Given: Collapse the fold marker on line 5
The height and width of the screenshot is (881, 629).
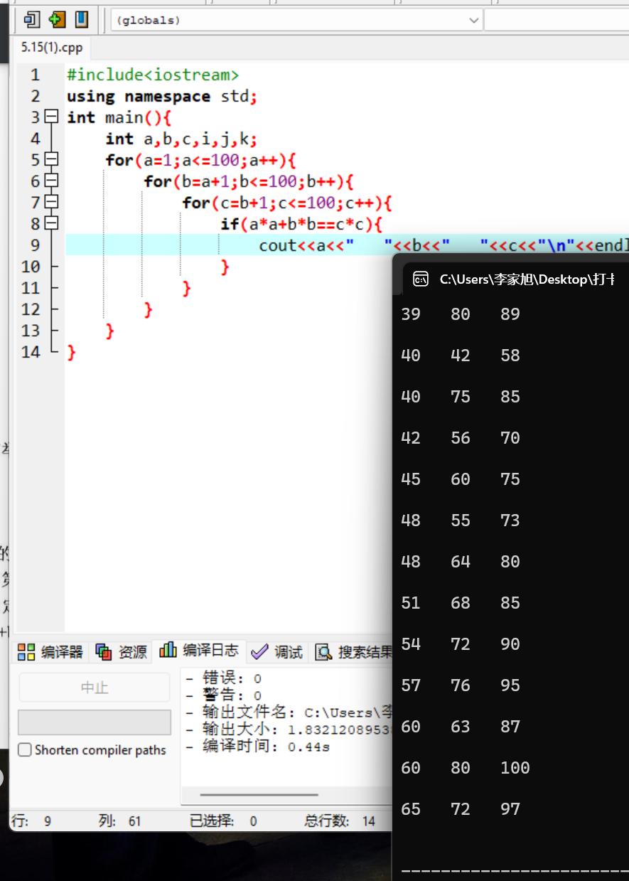Looking at the screenshot, I should (x=51, y=159).
